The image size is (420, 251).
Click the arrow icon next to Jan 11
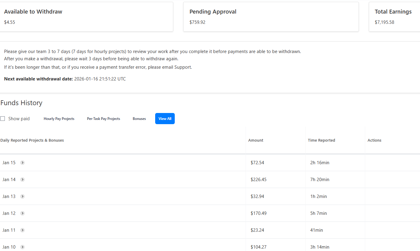point(22,230)
